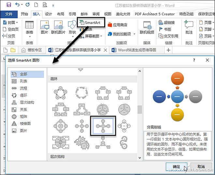
Task: Select 流程 (Process) SmartArt category
Action: [27, 88]
